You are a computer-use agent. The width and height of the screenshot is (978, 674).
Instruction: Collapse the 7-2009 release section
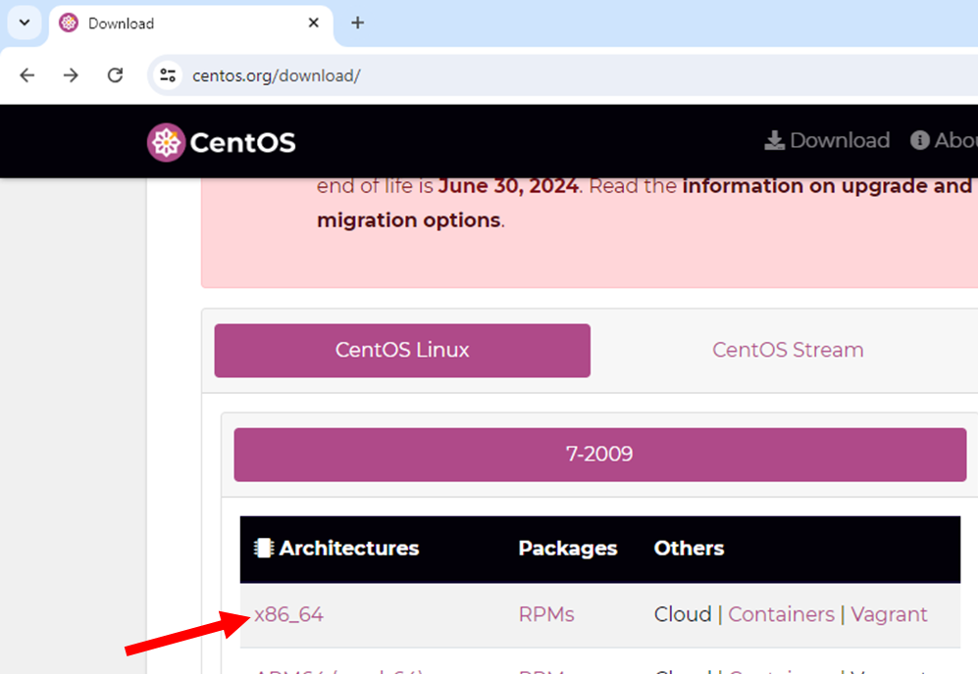[600, 455]
